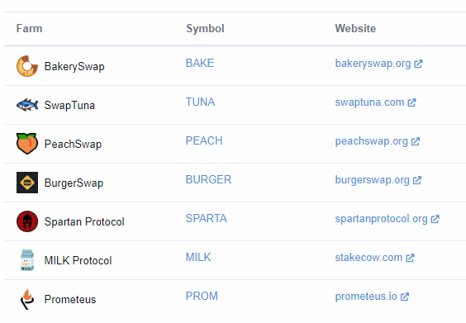Sort by the Farm column header

coord(29,29)
